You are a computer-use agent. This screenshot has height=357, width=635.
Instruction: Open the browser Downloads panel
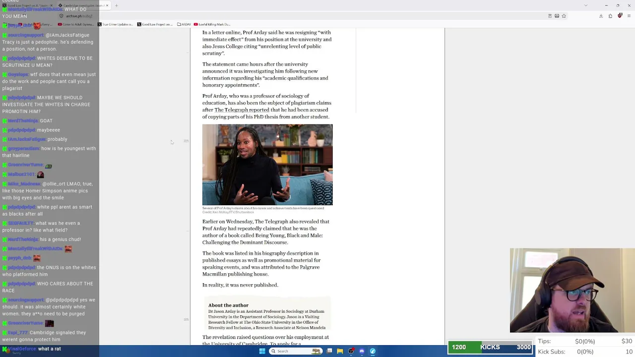pos(601,16)
